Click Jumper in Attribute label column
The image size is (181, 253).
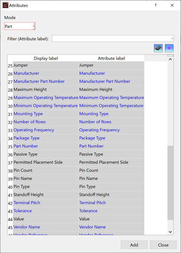click(111, 66)
